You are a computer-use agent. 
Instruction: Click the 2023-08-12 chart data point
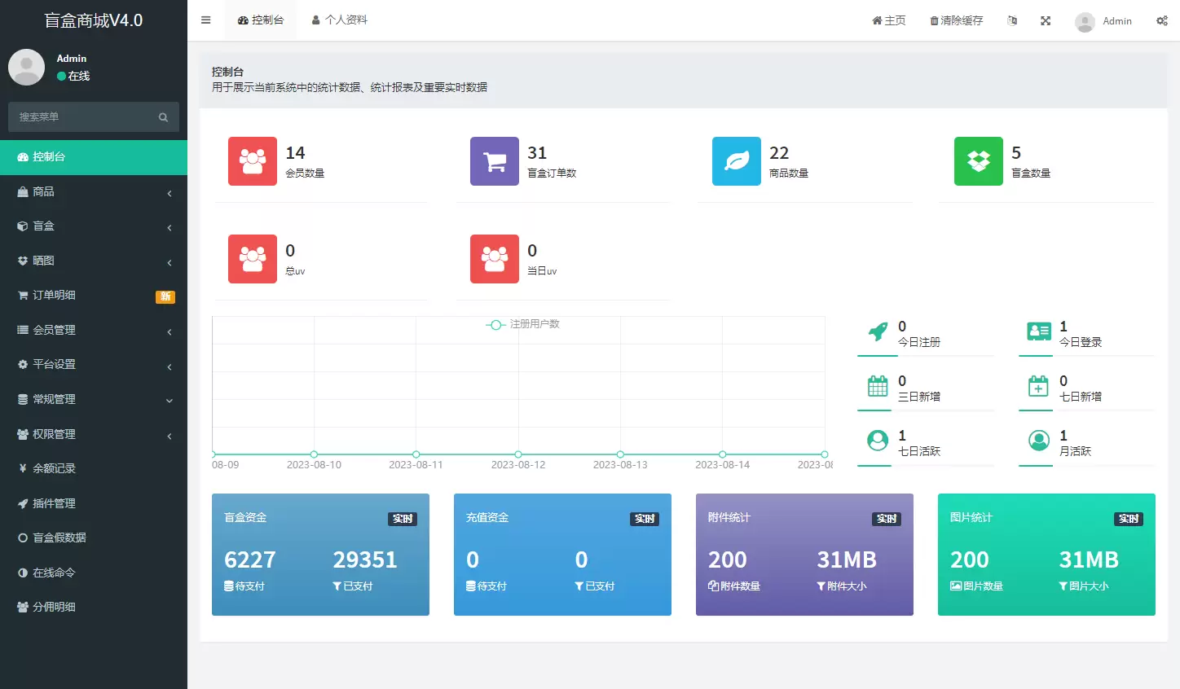click(518, 454)
